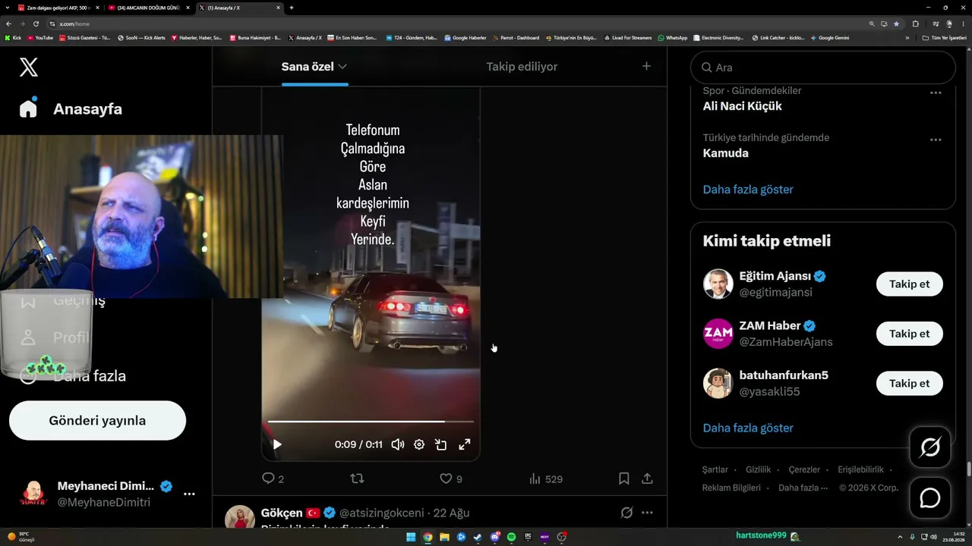Screen dimensions: 972x546
Task: Open ZAM Haber profile avatar
Action: pos(718,334)
